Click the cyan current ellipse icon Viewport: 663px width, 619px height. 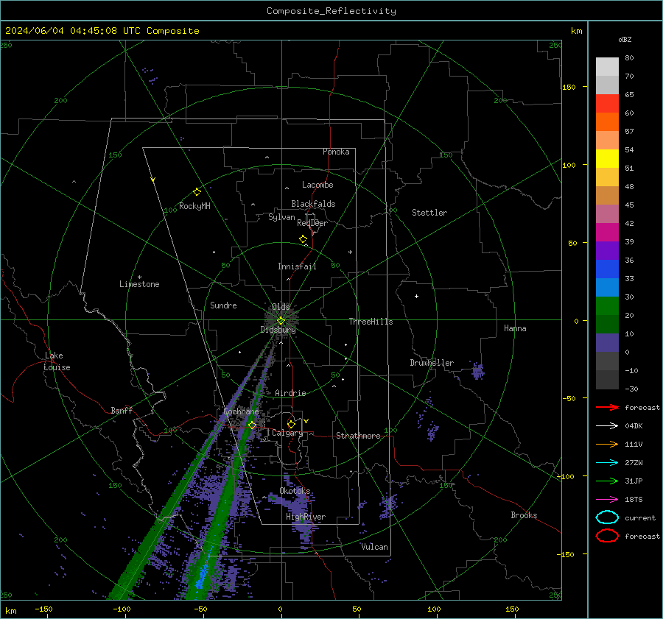[x=607, y=517]
